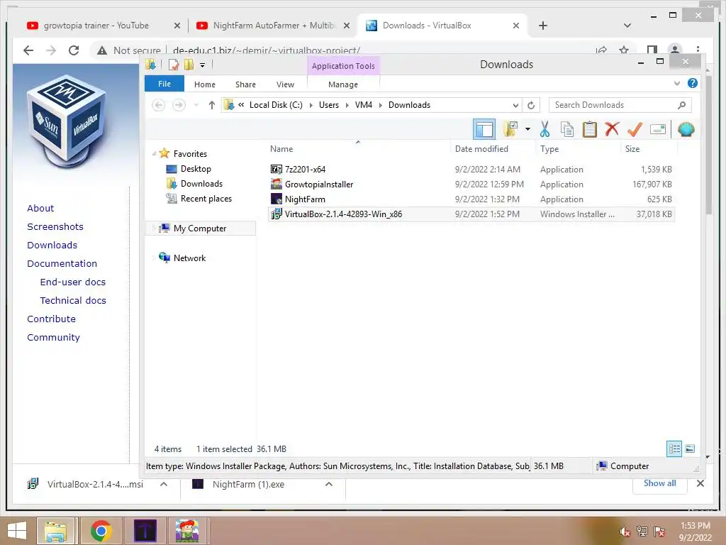The height and width of the screenshot is (545, 726).
Task: Click the Search Downloads field
Action: coord(620,105)
